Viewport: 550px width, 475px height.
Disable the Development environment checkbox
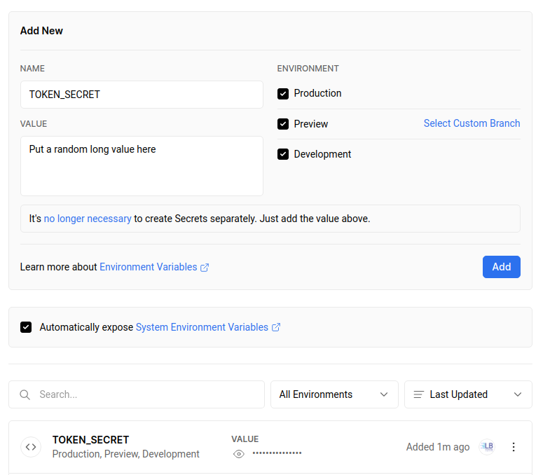coord(283,154)
